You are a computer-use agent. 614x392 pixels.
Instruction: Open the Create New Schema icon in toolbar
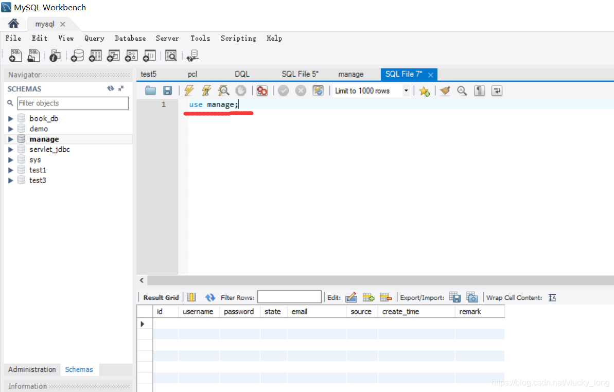(77, 55)
